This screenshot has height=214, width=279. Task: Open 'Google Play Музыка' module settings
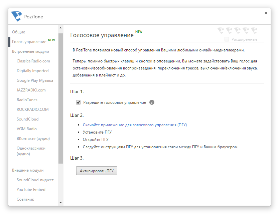coord(35,80)
